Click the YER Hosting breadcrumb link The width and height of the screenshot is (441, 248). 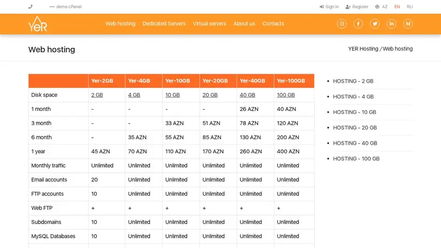pos(363,48)
